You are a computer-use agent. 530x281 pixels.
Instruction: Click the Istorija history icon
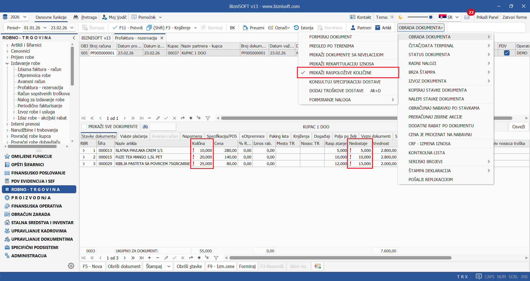coord(296,28)
